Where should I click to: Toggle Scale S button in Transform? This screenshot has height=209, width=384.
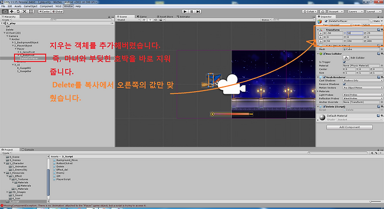pyautogui.click(x=321, y=42)
